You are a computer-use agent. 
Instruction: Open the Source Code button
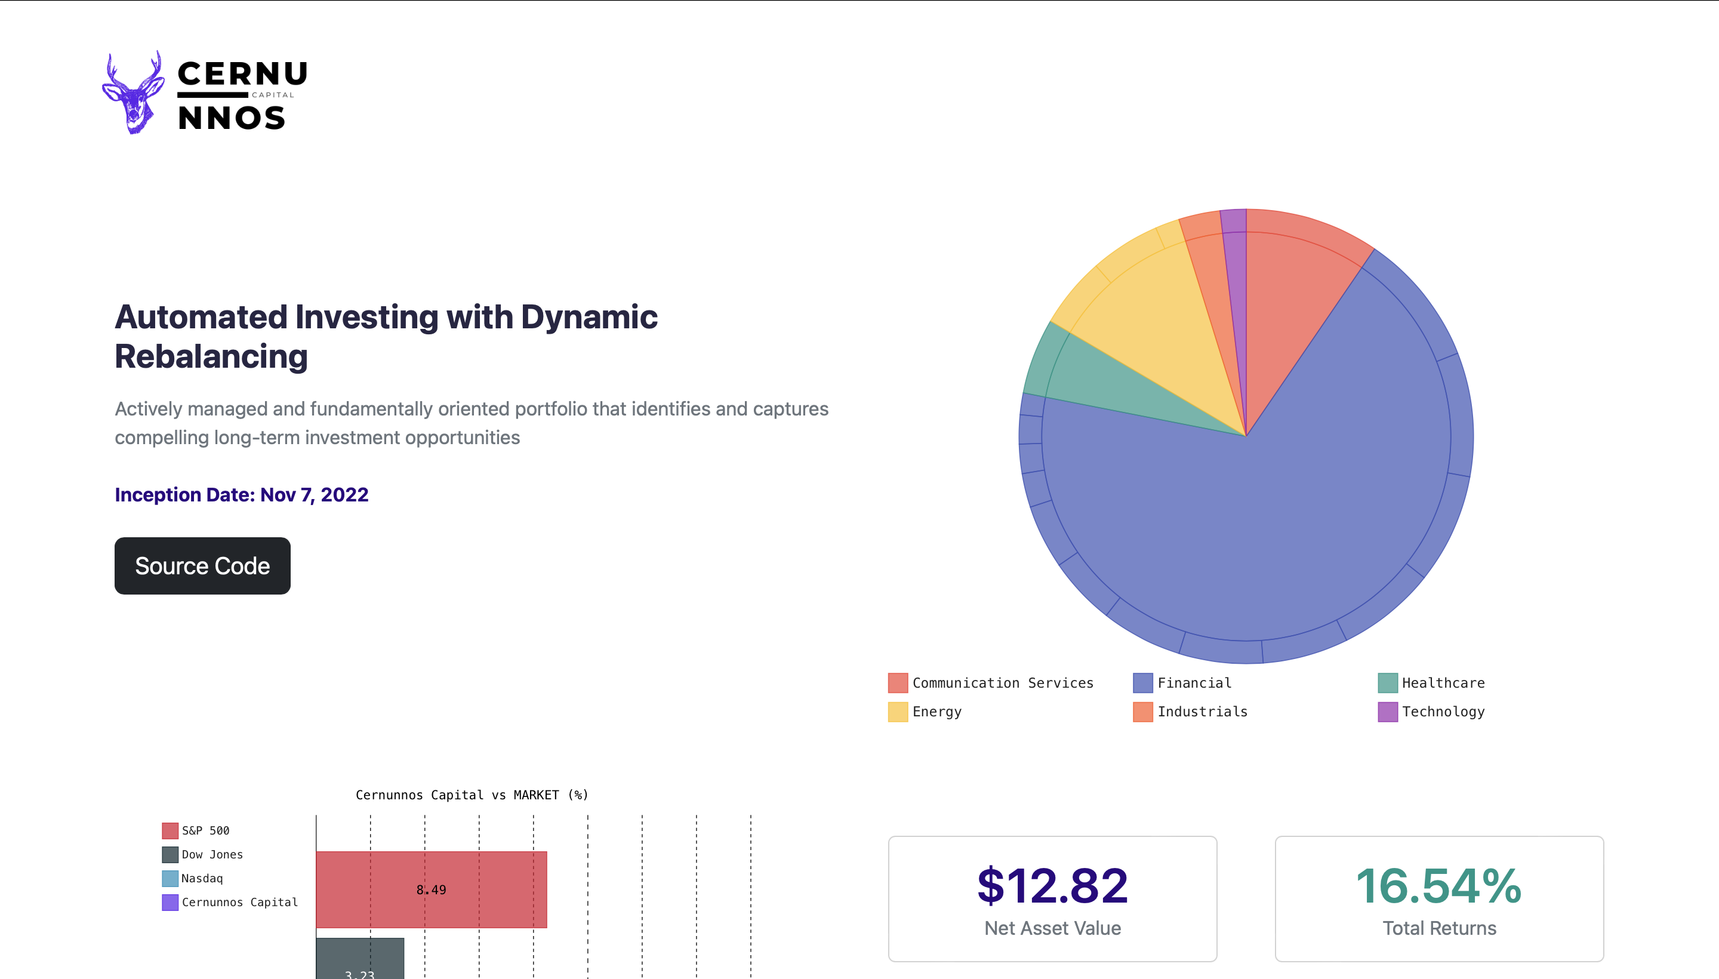tap(202, 565)
